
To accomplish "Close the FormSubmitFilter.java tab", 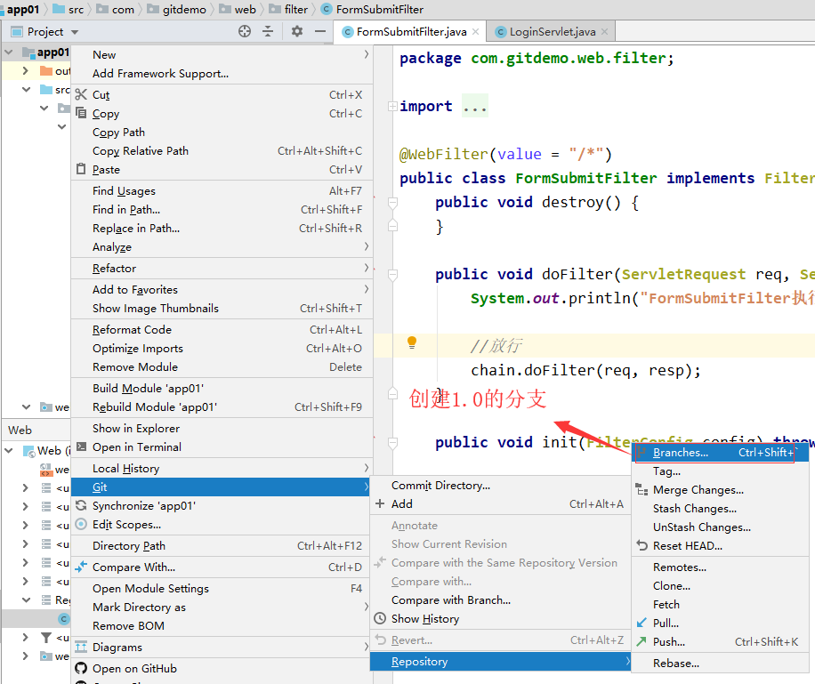I will pyautogui.click(x=476, y=32).
